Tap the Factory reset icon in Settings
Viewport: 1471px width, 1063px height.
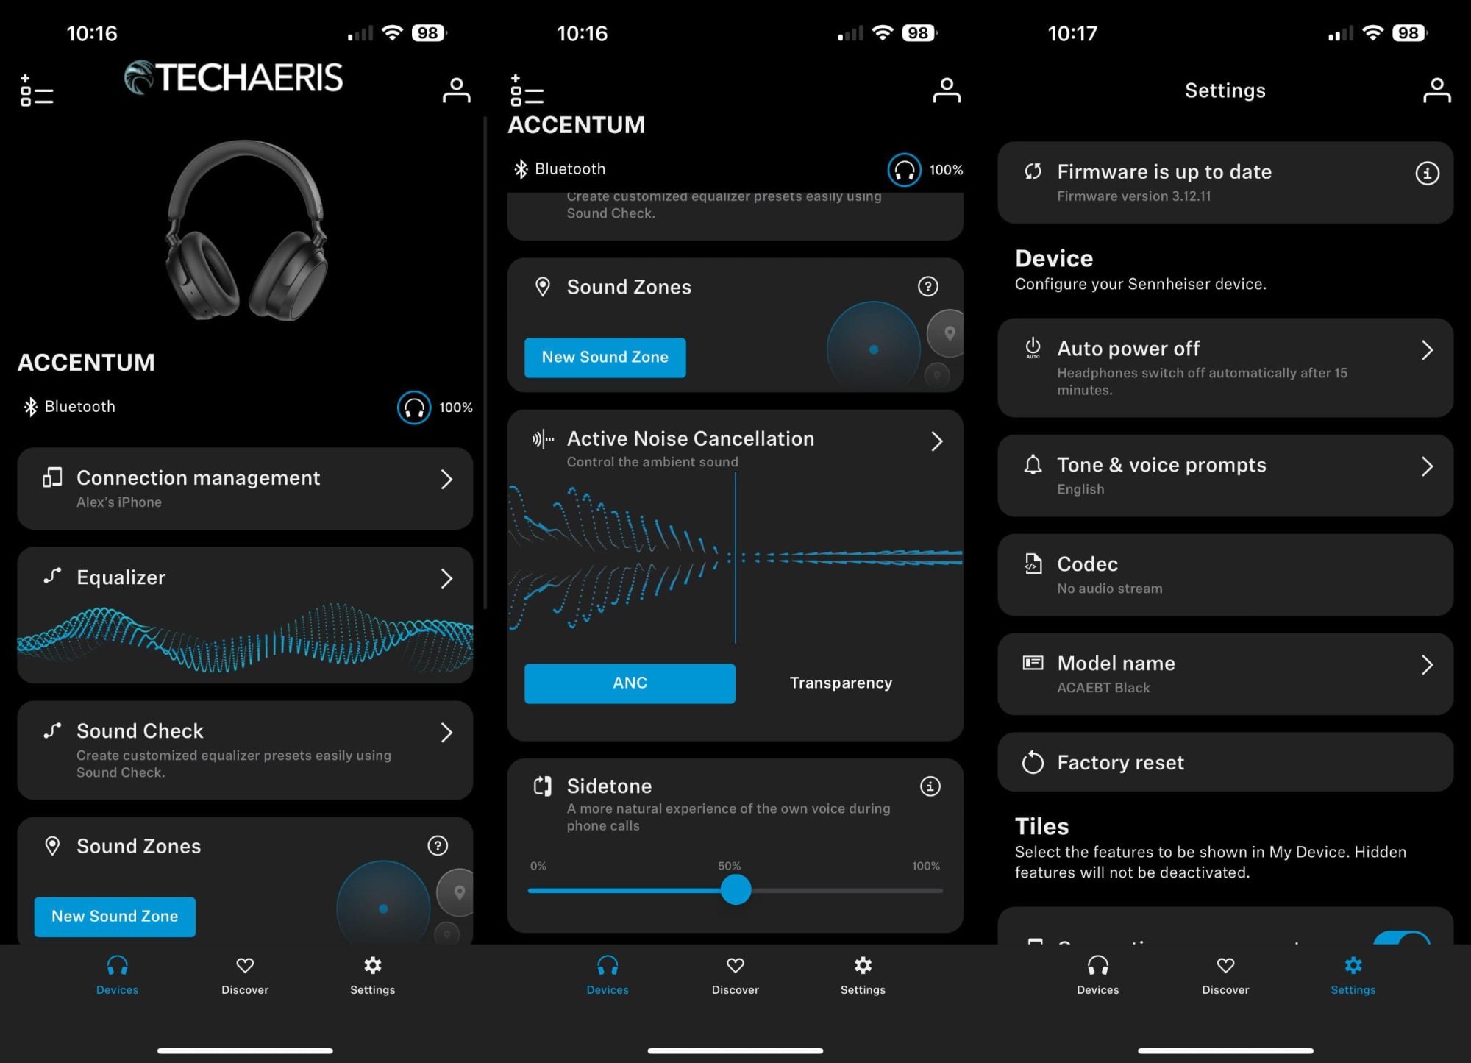[x=1033, y=763]
